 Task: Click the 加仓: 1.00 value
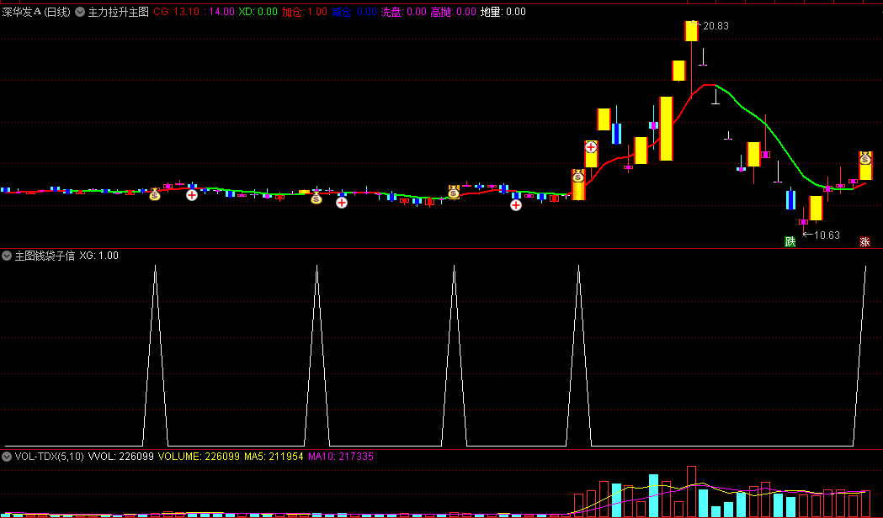304,12
